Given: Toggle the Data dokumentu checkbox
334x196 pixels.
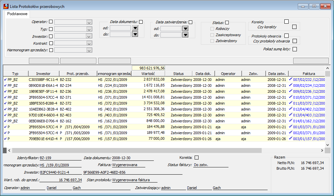Looking at the screenshot, I should pos(141,22).
